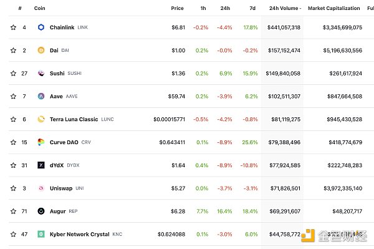The height and width of the screenshot is (249, 374).
Task: Click the Sushi coin logo icon
Action: pos(41,73)
